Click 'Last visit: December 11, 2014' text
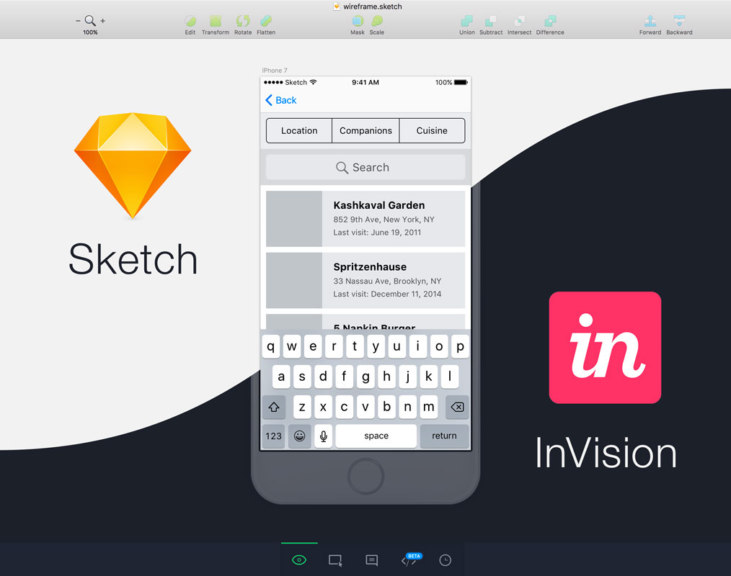The height and width of the screenshot is (576, 731). click(387, 294)
